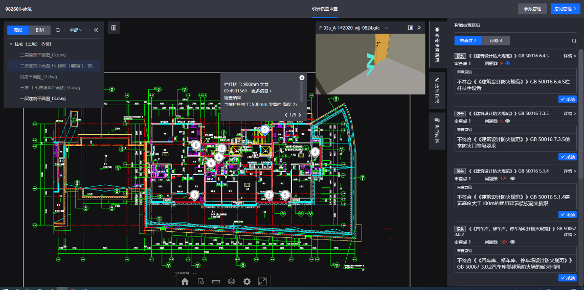This screenshot has width=584, height=290.
Task: Close the 栏杆扶手 info popup
Action: (x=302, y=78)
